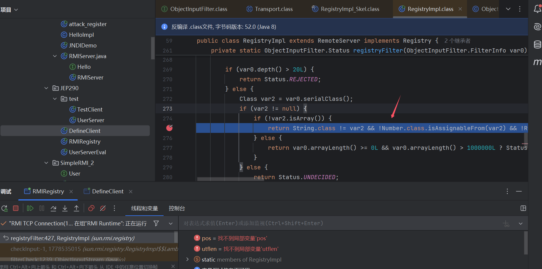542x269 pixels.
Task: Select HelloImpl in project tree
Action: (x=81, y=35)
